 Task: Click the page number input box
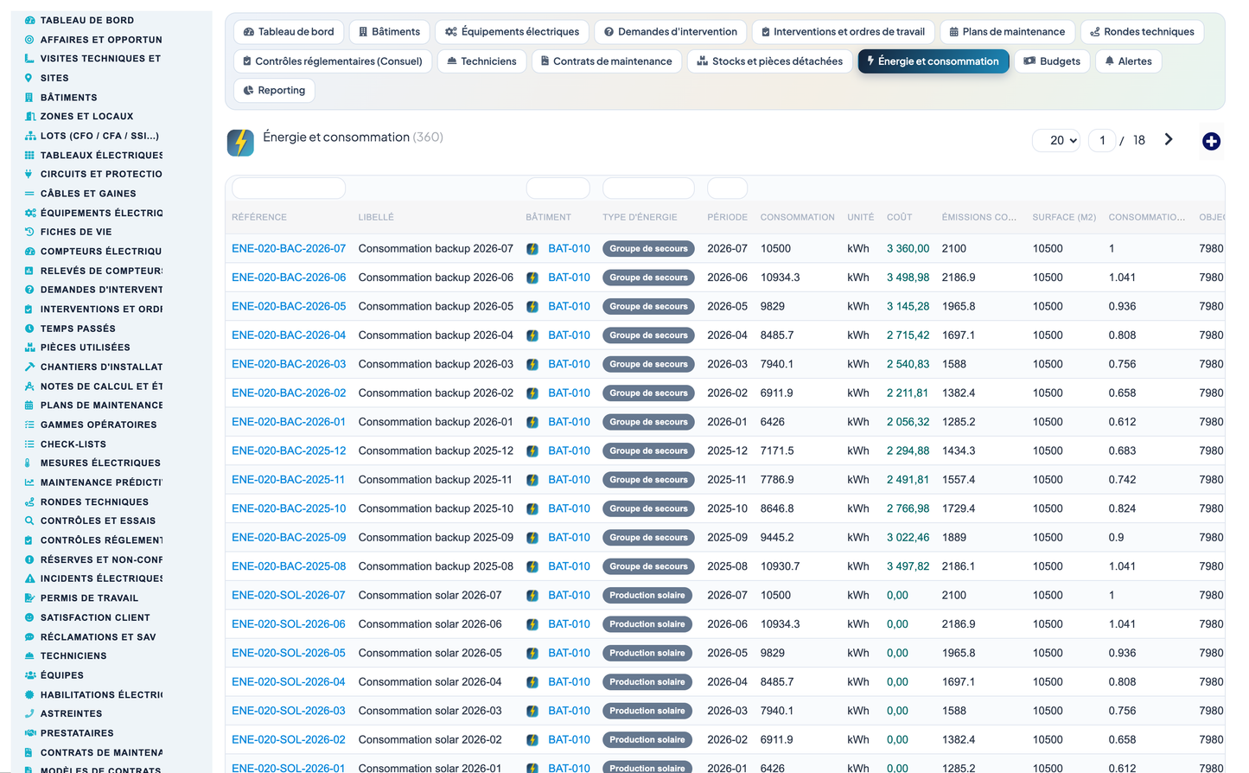1102,140
